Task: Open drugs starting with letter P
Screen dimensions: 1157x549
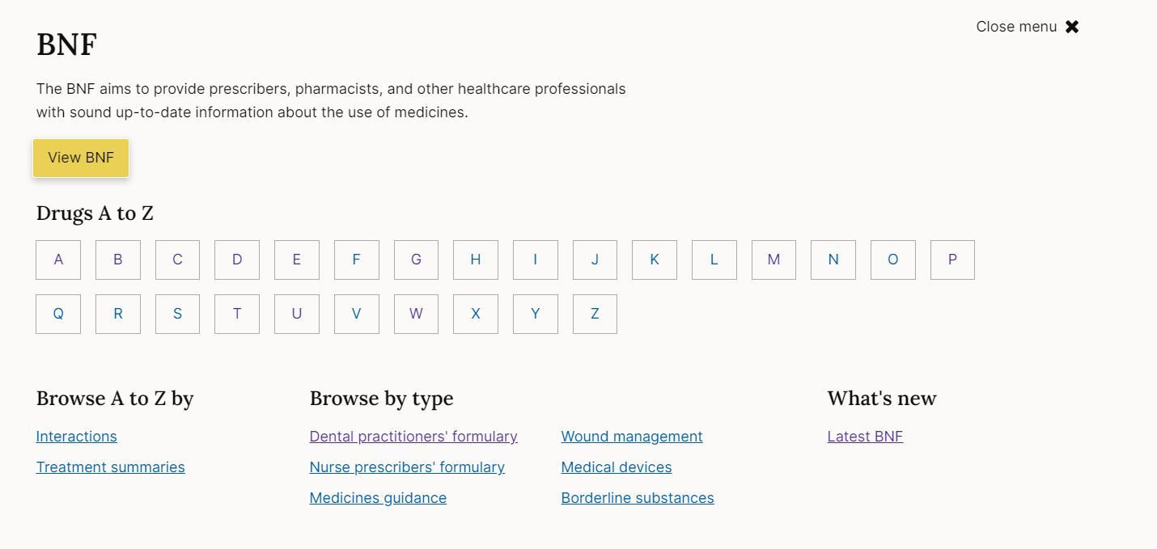Action: click(952, 260)
